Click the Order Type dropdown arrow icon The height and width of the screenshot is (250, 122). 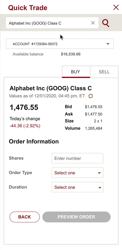[99, 173]
